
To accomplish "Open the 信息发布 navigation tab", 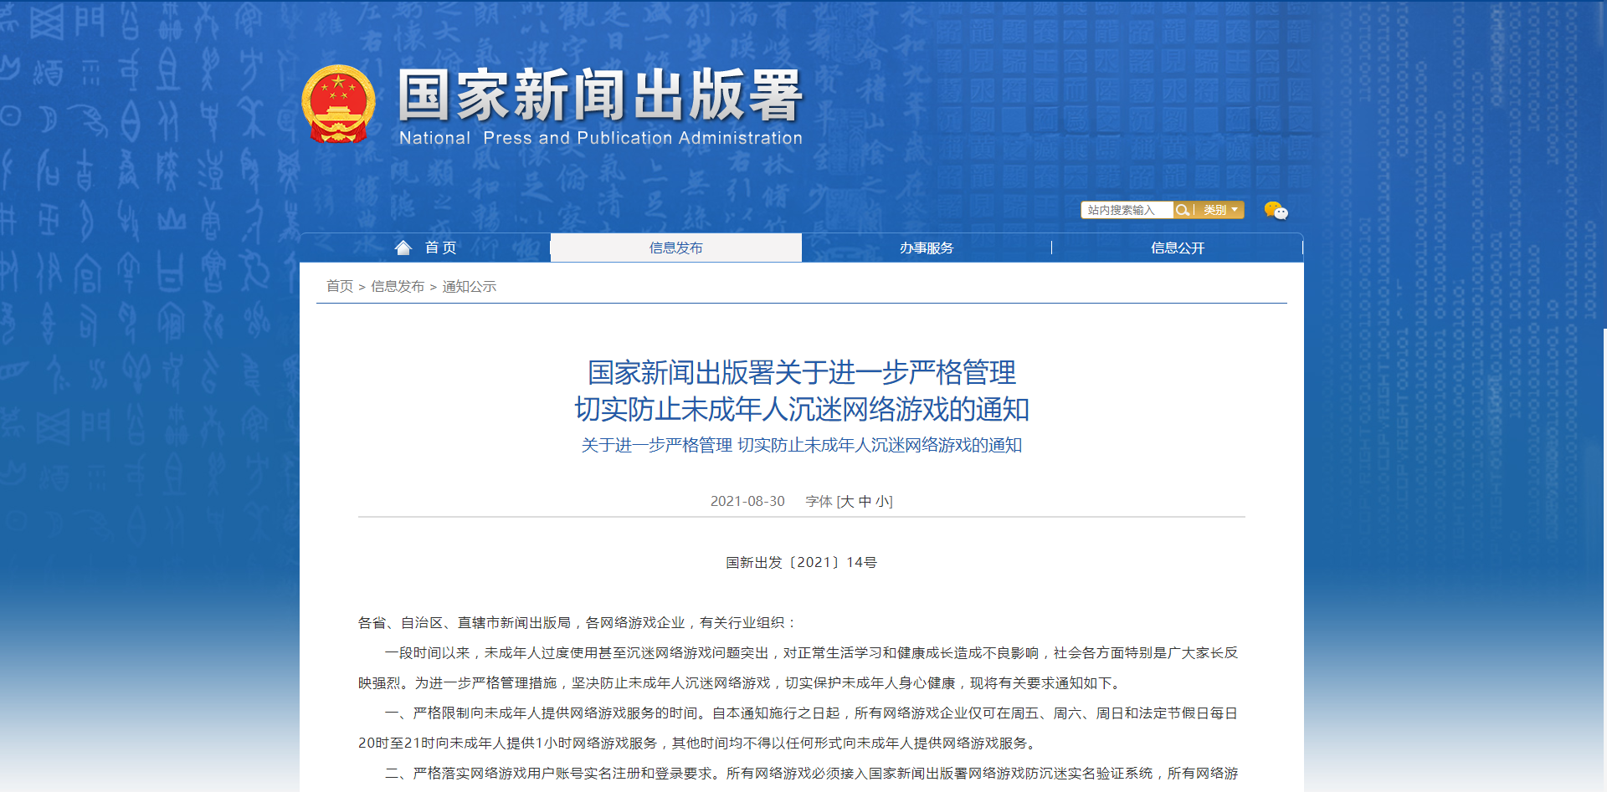I will (675, 248).
